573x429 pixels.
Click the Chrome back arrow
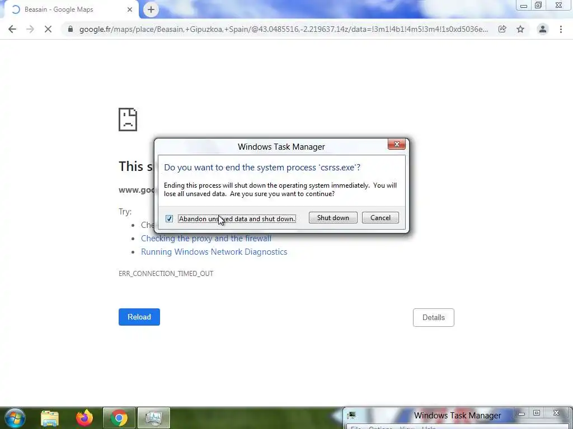[12, 29]
